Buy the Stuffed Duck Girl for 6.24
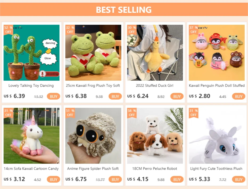 point(177,96)
